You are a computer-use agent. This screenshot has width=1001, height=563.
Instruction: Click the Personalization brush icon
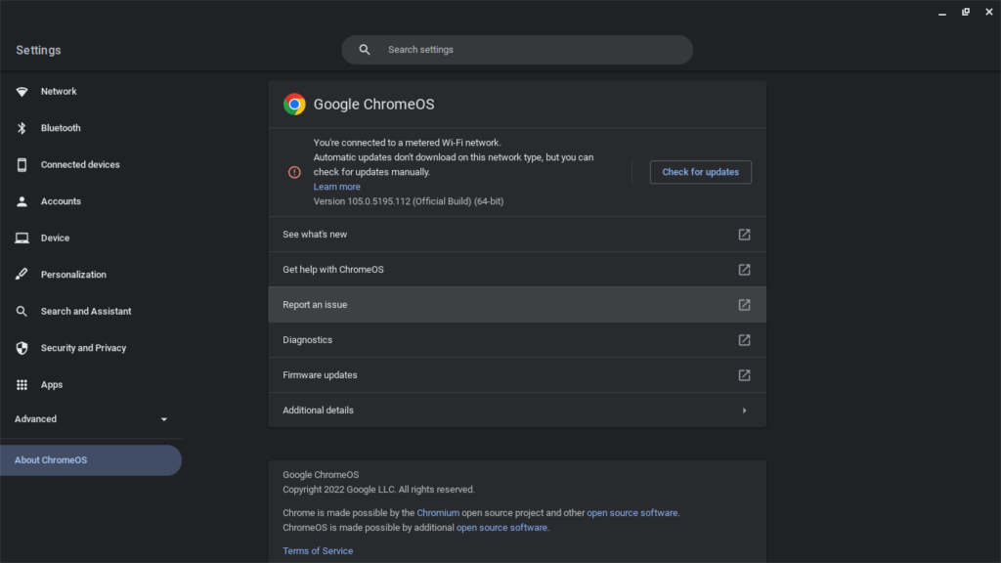point(22,275)
